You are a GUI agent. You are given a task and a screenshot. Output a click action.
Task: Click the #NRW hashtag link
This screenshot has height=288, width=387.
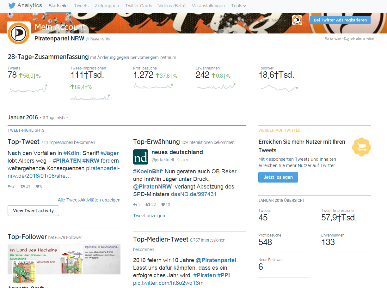[x=91, y=161]
